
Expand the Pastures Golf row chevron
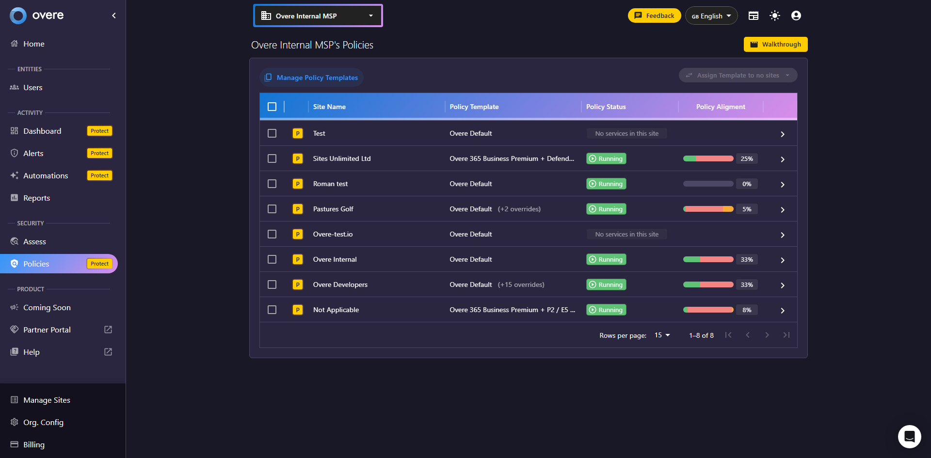click(x=783, y=209)
